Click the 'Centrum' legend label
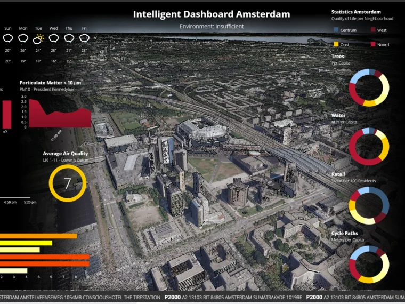Viewport: 405px width, 304px height. click(x=348, y=30)
